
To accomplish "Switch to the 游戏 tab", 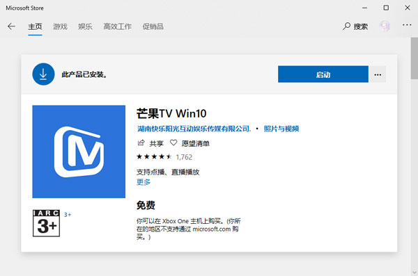I will pos(60,26).
